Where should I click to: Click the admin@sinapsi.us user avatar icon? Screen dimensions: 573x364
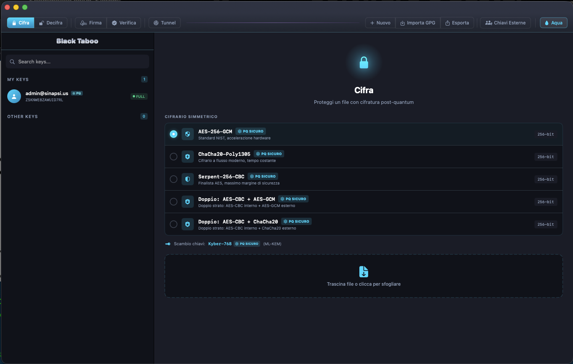tap(14, 96)
